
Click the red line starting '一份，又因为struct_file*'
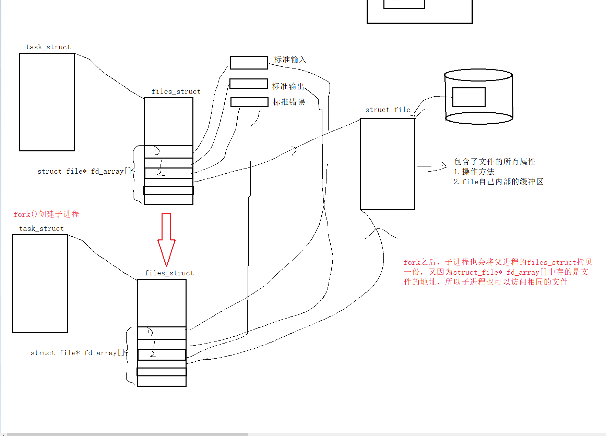tap(496, 272)
